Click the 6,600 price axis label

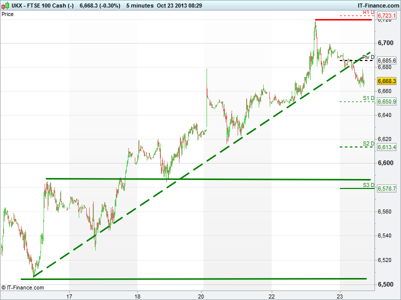[385, 163]
